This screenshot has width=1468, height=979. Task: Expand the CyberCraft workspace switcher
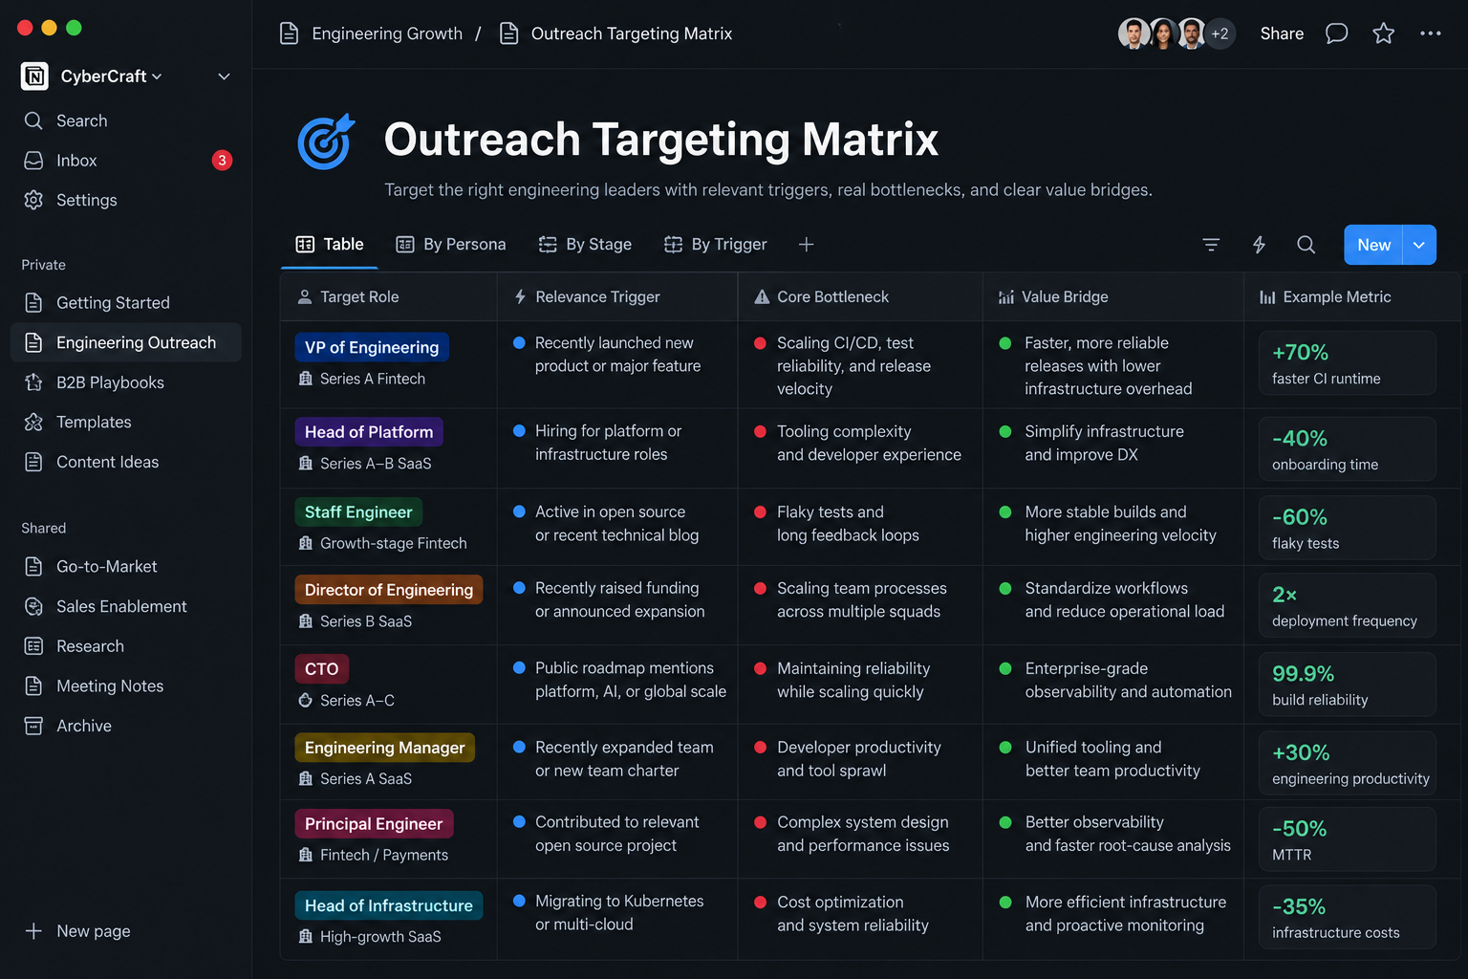click(x=111, y=76)
